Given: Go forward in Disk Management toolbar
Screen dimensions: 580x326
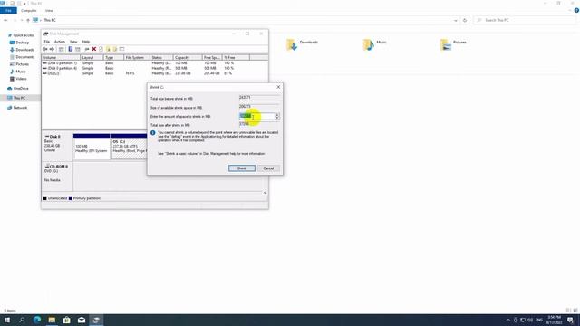Looking at the screenshot, I should (52, 49).
